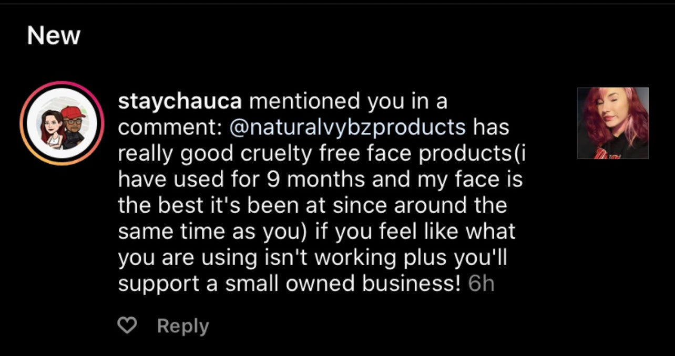Click the 'the best it's been at' comment line
Image resolution: width=675 pixels, height=356 pixels.
[312, 205]
